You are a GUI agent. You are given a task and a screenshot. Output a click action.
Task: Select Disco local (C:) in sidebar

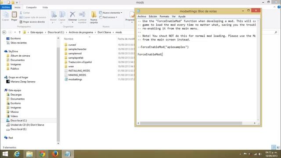18,120
